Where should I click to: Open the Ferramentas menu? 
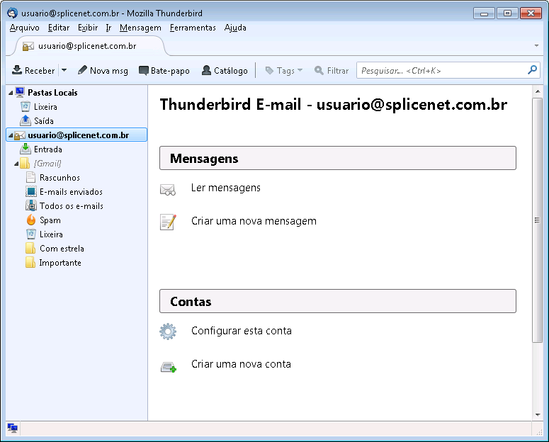coord(193,28)
